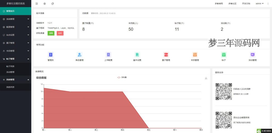The width and height of the screenshot is (272, 133).
Task: Click the refresh page icon
Action: pyautogui.click(x=53, y=4)
